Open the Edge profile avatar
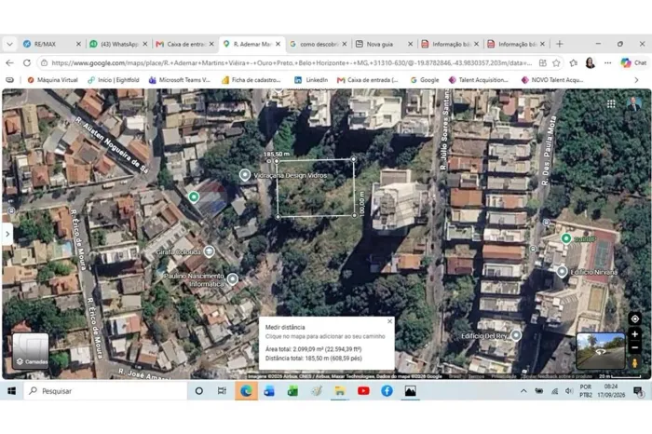 tap(590, 62)
